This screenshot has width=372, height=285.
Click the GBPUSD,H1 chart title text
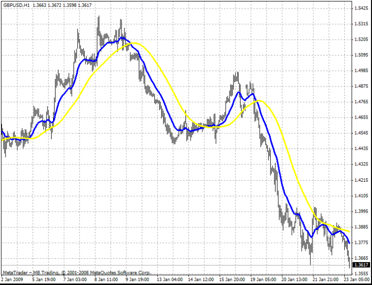(x=15, y=5)
